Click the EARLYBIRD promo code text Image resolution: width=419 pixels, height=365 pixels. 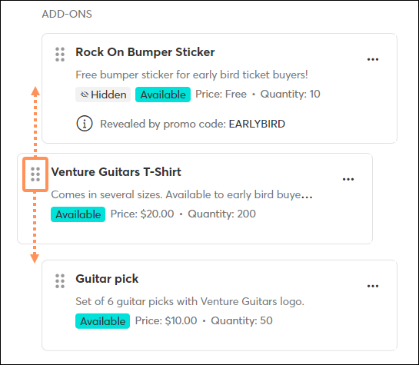pyautogui.click(x=257, y=124)
